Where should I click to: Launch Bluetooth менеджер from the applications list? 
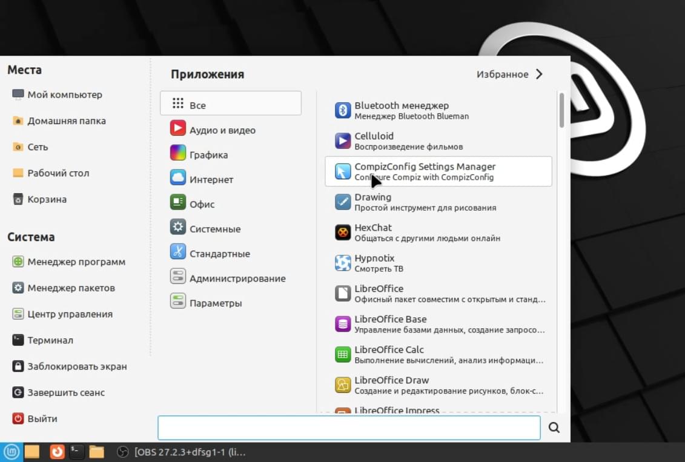(x=438, y=110)
